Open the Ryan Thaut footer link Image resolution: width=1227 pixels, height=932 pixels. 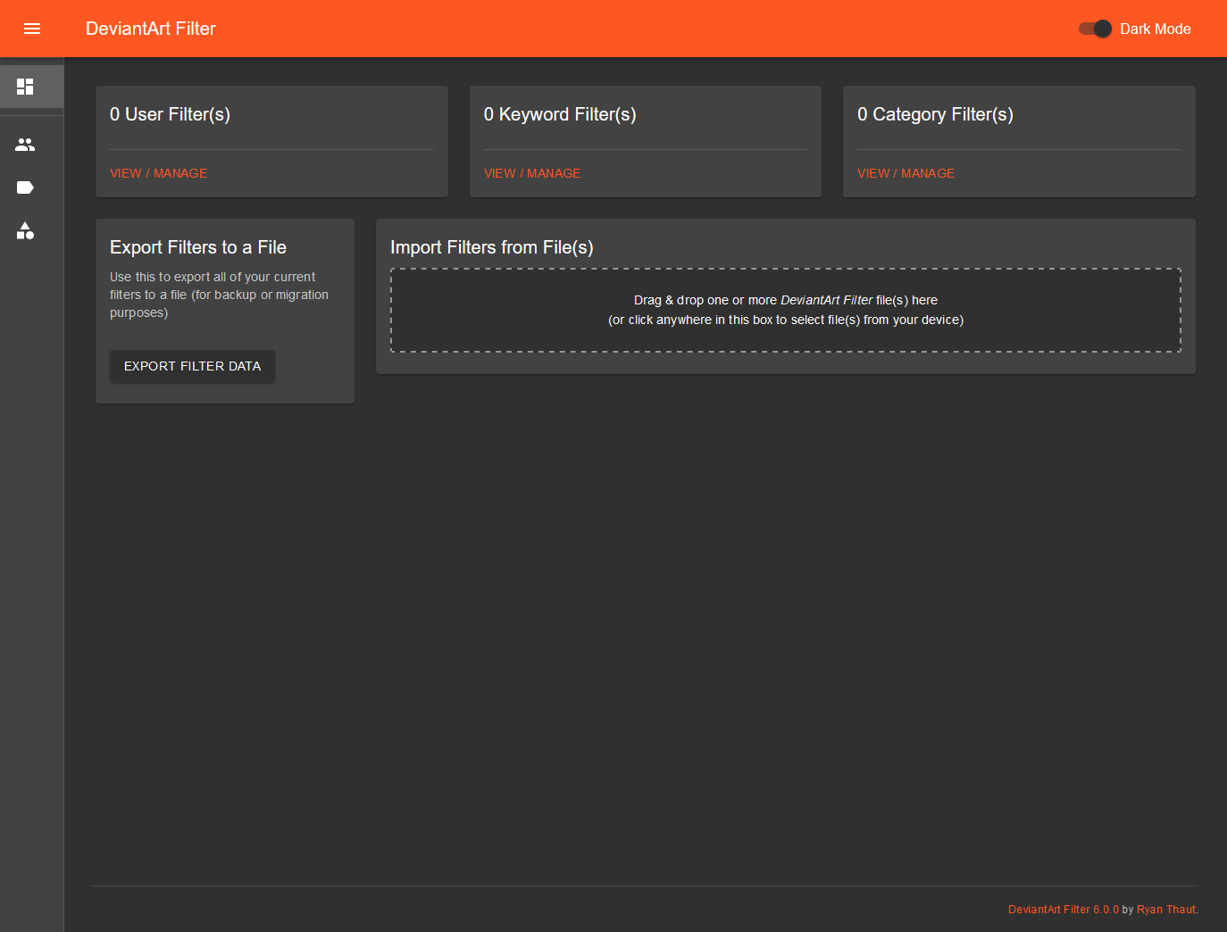(x=1166, y=910)
